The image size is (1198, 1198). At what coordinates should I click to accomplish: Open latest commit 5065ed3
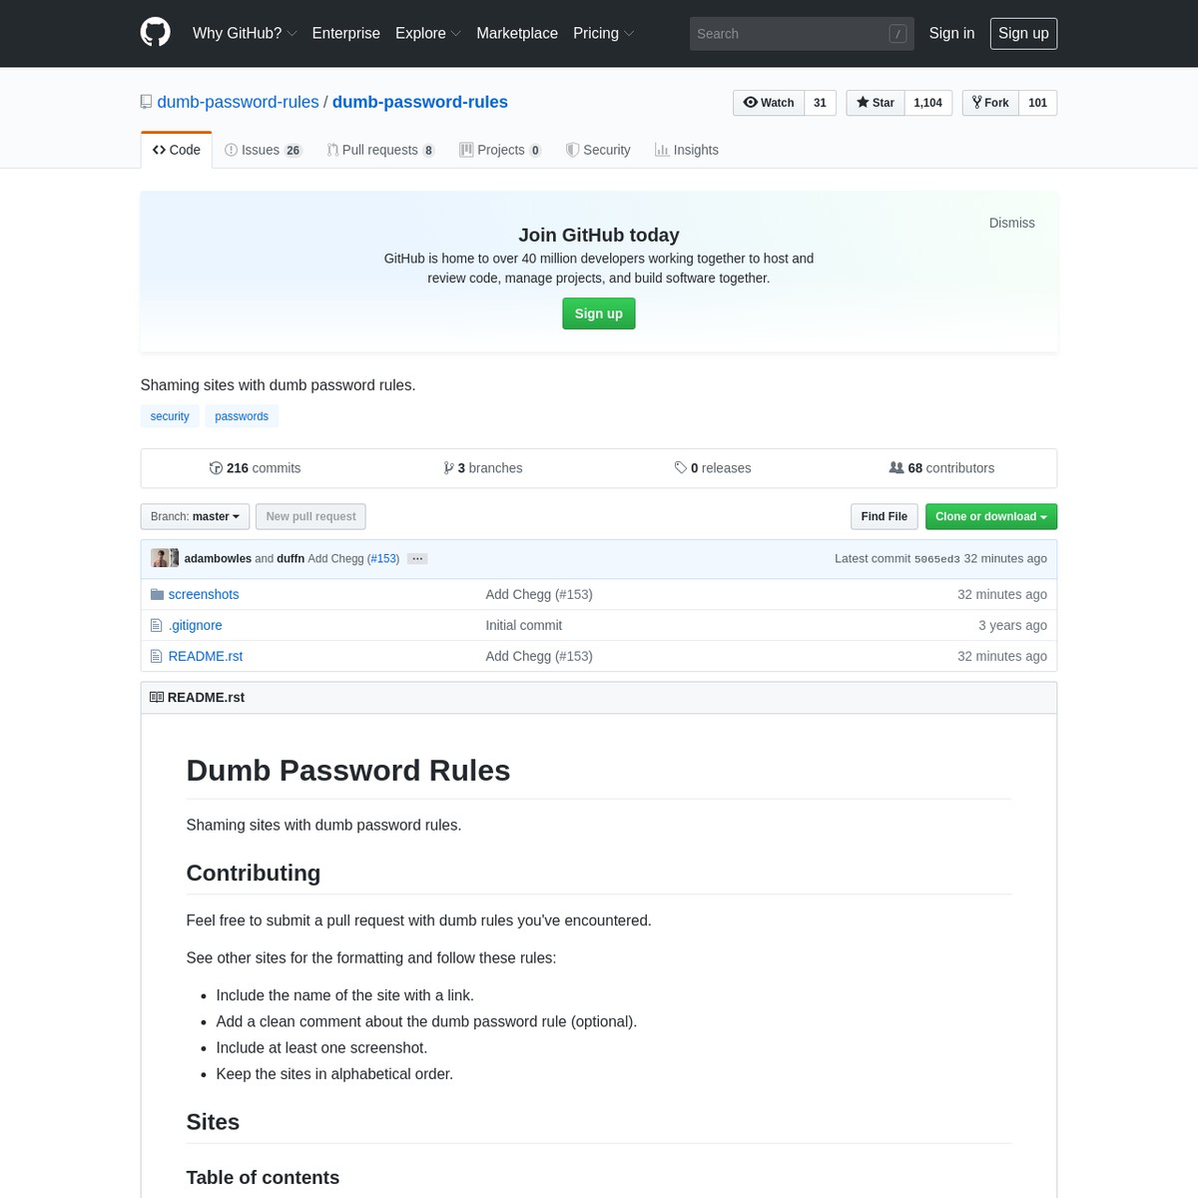(937, 559)
